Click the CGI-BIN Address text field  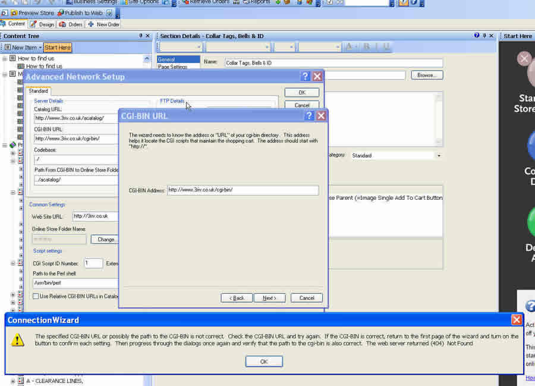(243, 190)
